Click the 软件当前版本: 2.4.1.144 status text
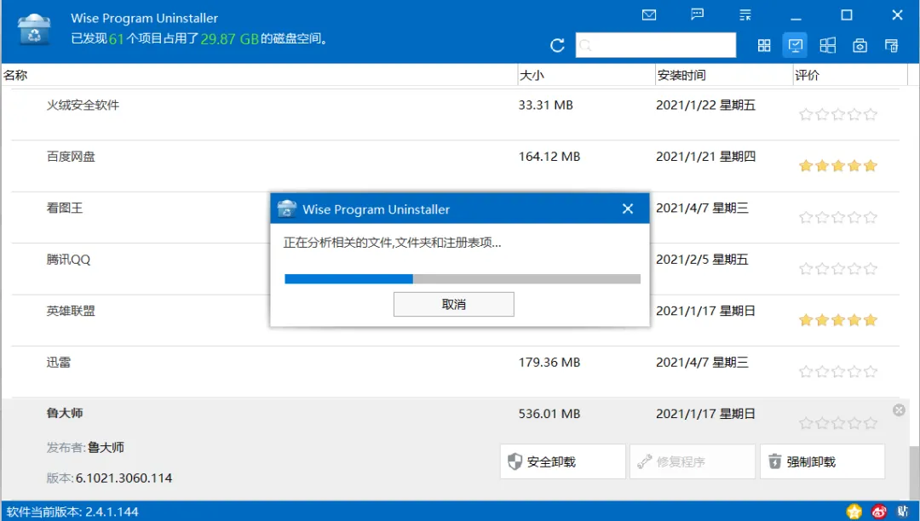 tap(72, 512)
